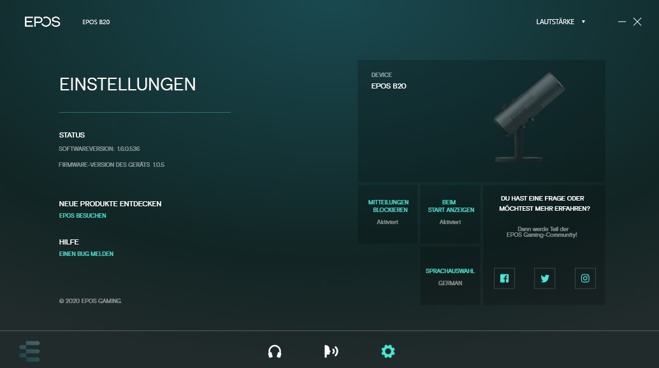Open the EPOS Instagram page icon
This screenshot has width=659, height=368.
(x=585, y=278)
